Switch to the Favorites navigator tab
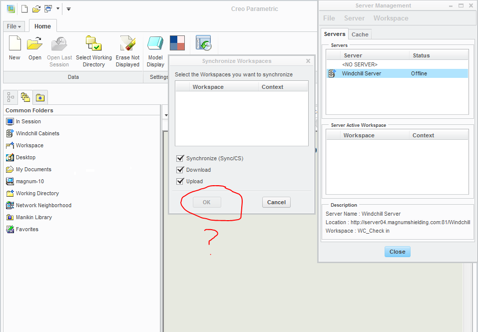Screen dimensions: 478x332 40,97
